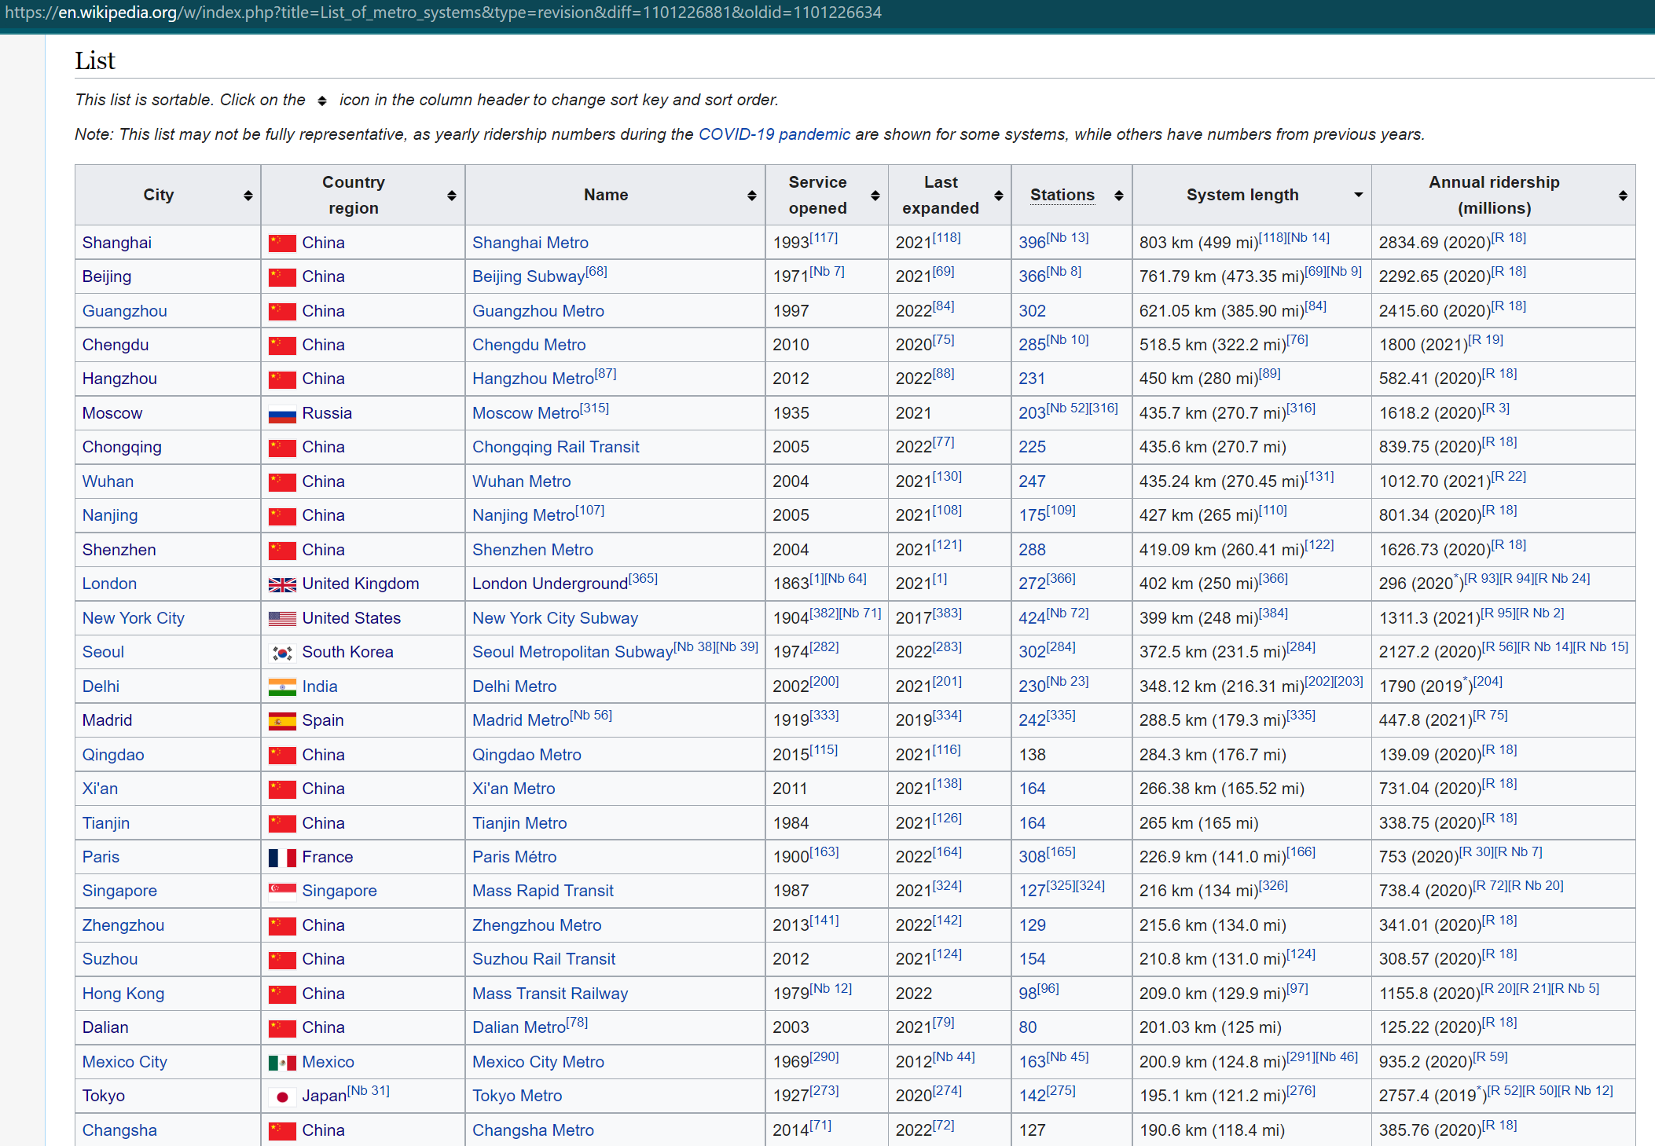Open New York City Subway link

coord(555,618)
